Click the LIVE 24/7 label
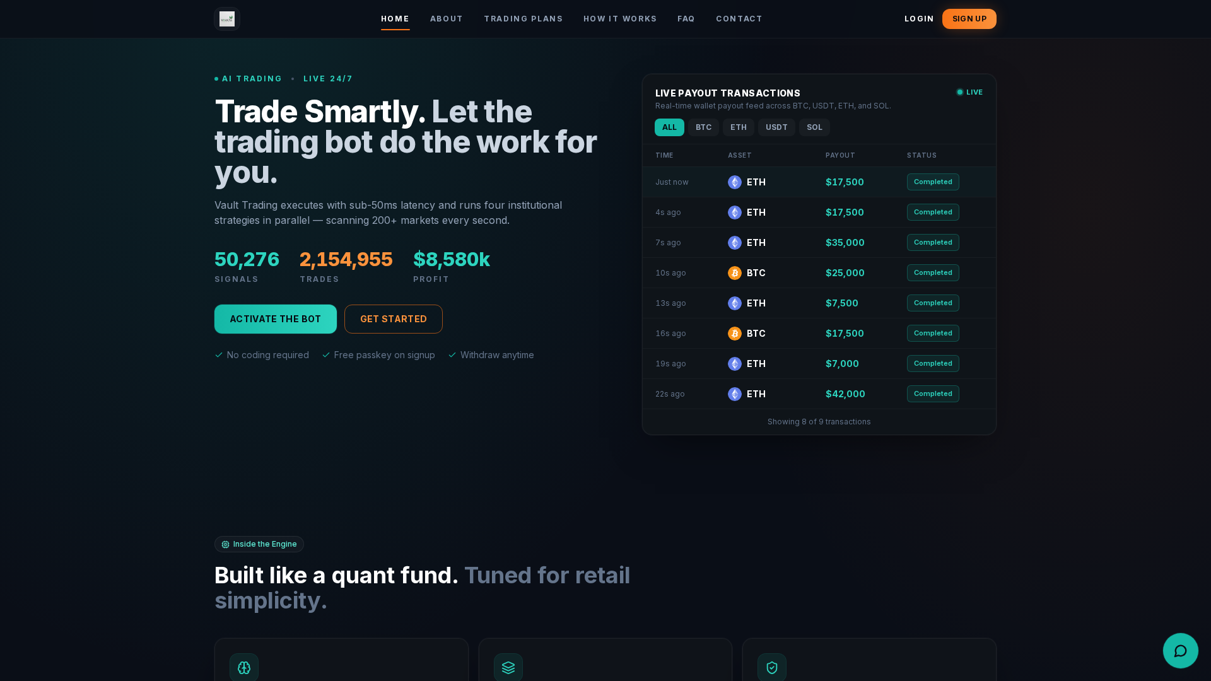This screenshot has width=1211, height=681. (328, 79)
